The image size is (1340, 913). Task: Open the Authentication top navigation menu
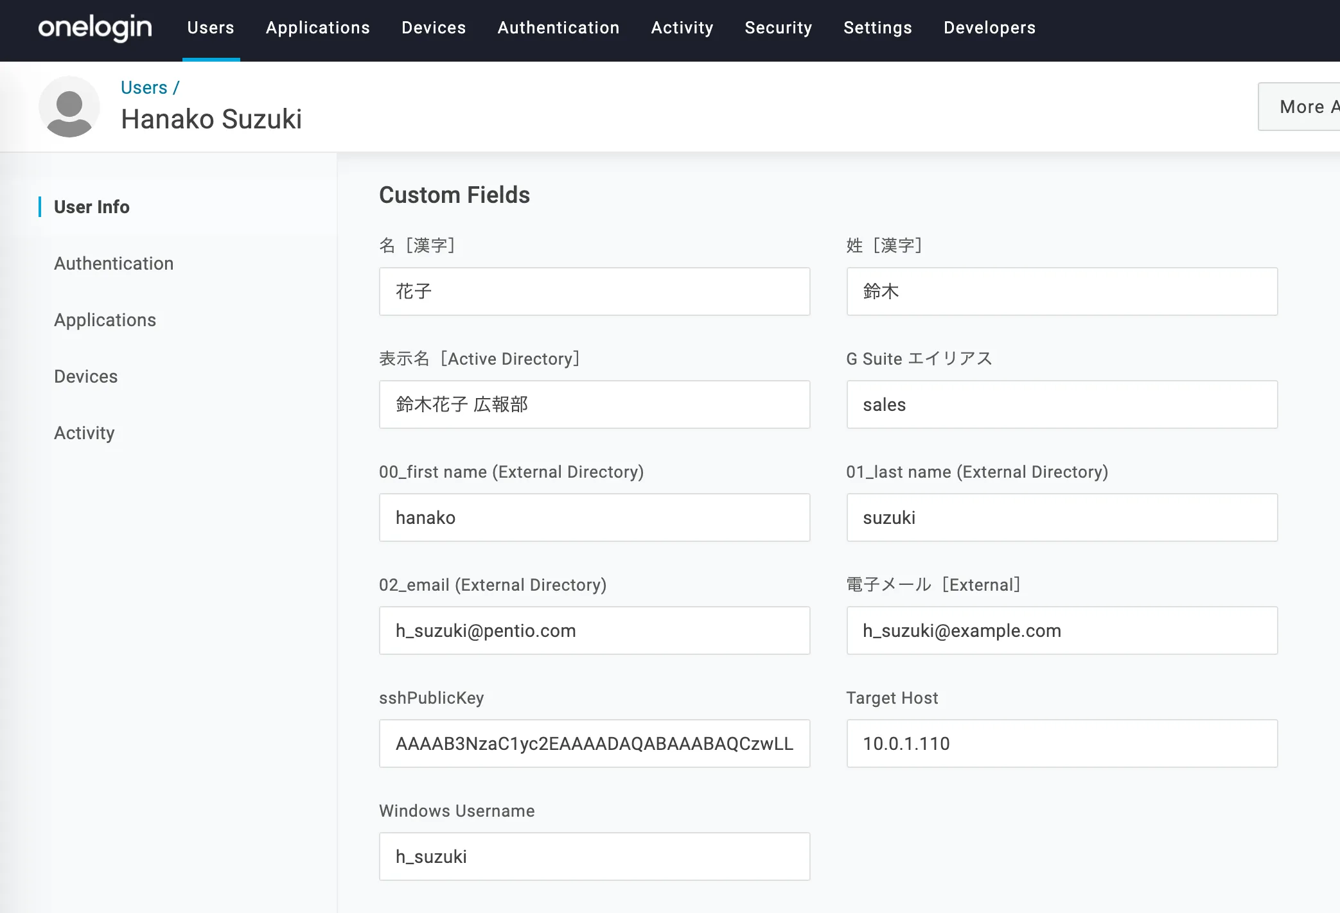tap(558, 28)
